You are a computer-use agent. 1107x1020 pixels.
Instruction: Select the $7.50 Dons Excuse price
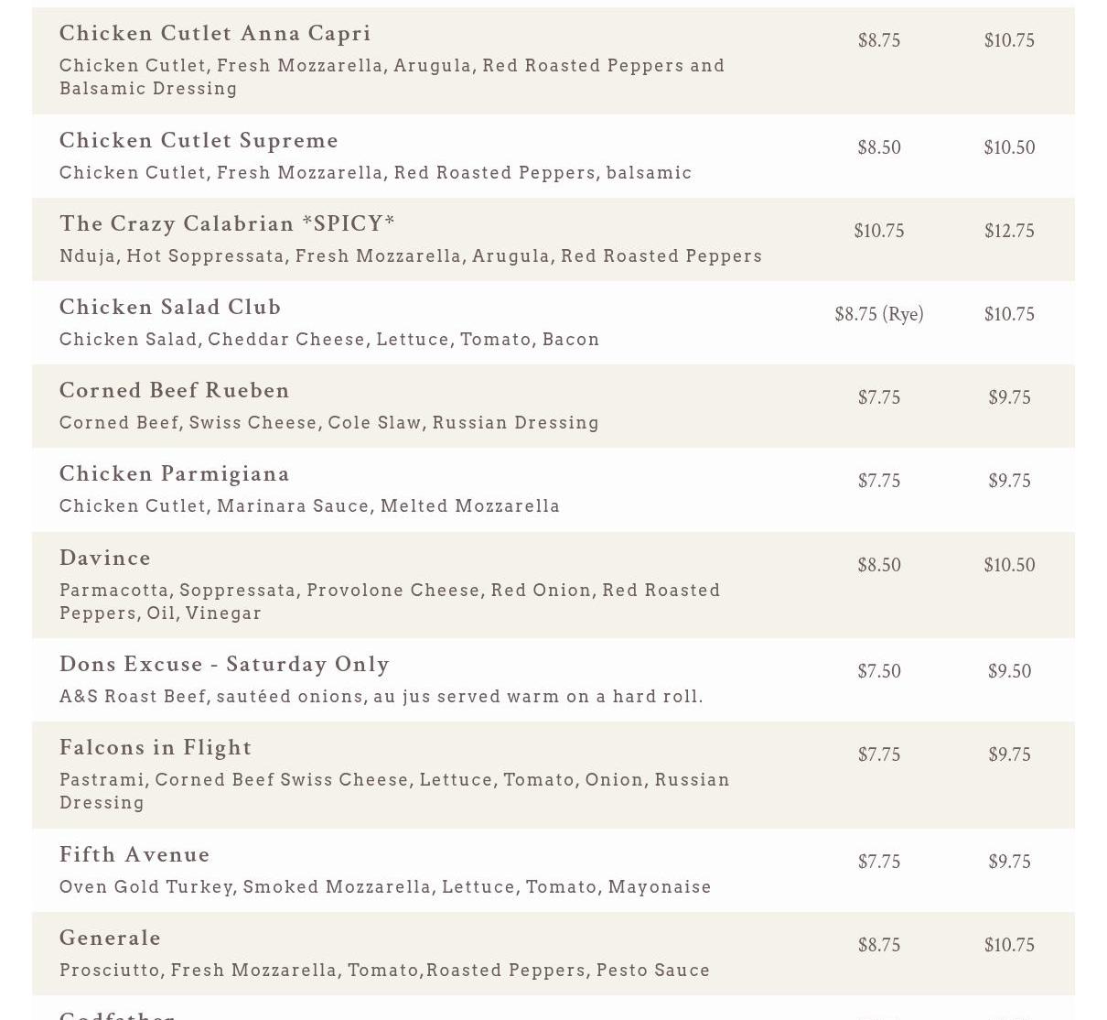coord(879,671)
